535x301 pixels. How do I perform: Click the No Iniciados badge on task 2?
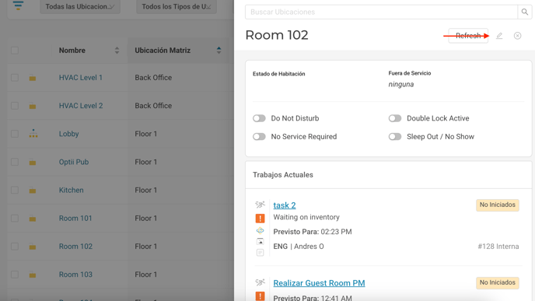coord(498,205)
